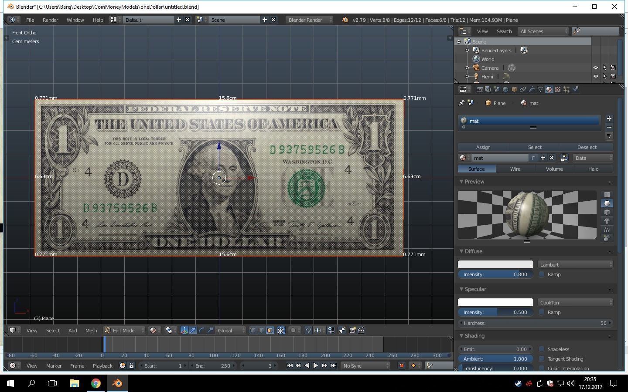
Task: Open the Lambert diffuse shader dropdown
Action: [x=575, y=265]
